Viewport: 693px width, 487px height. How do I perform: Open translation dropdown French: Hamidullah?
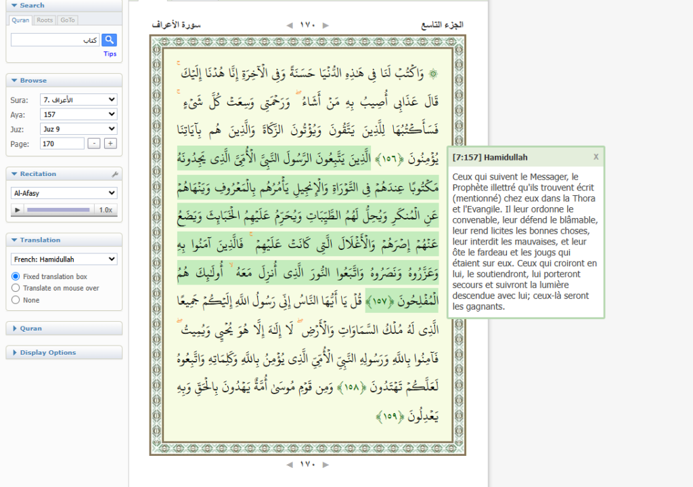64,259
